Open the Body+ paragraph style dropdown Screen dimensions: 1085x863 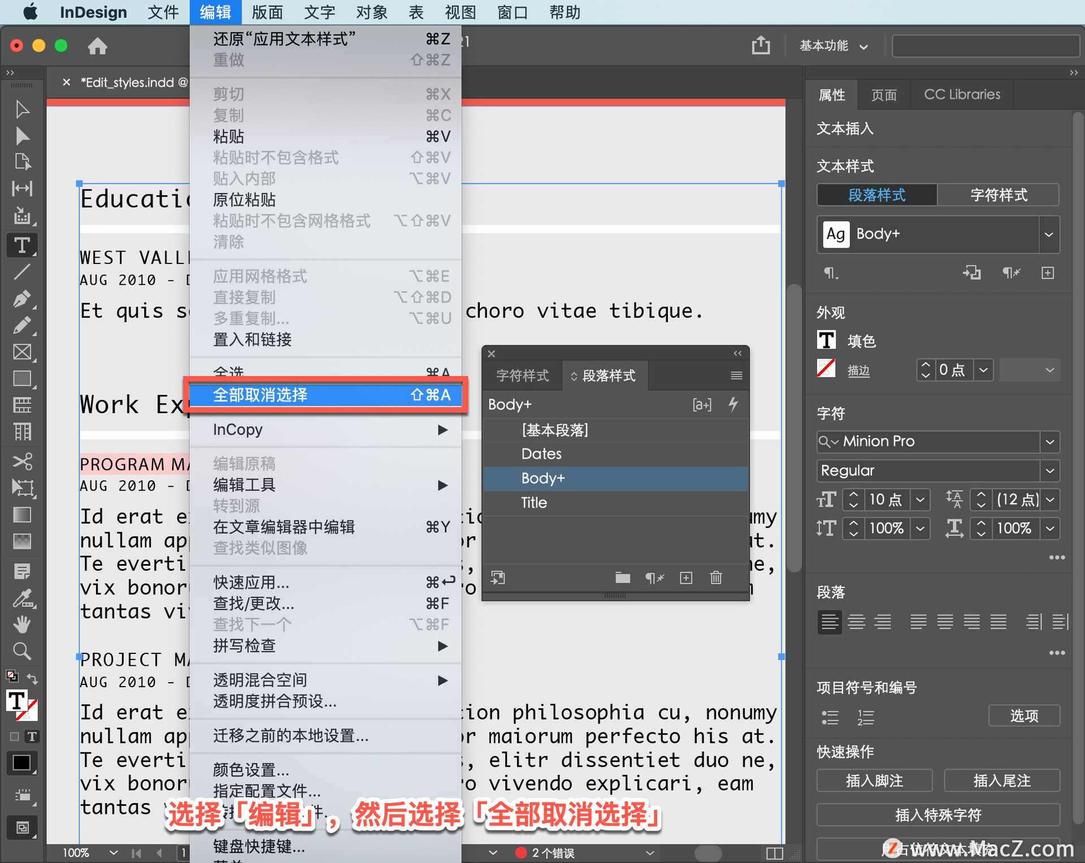1048,234
